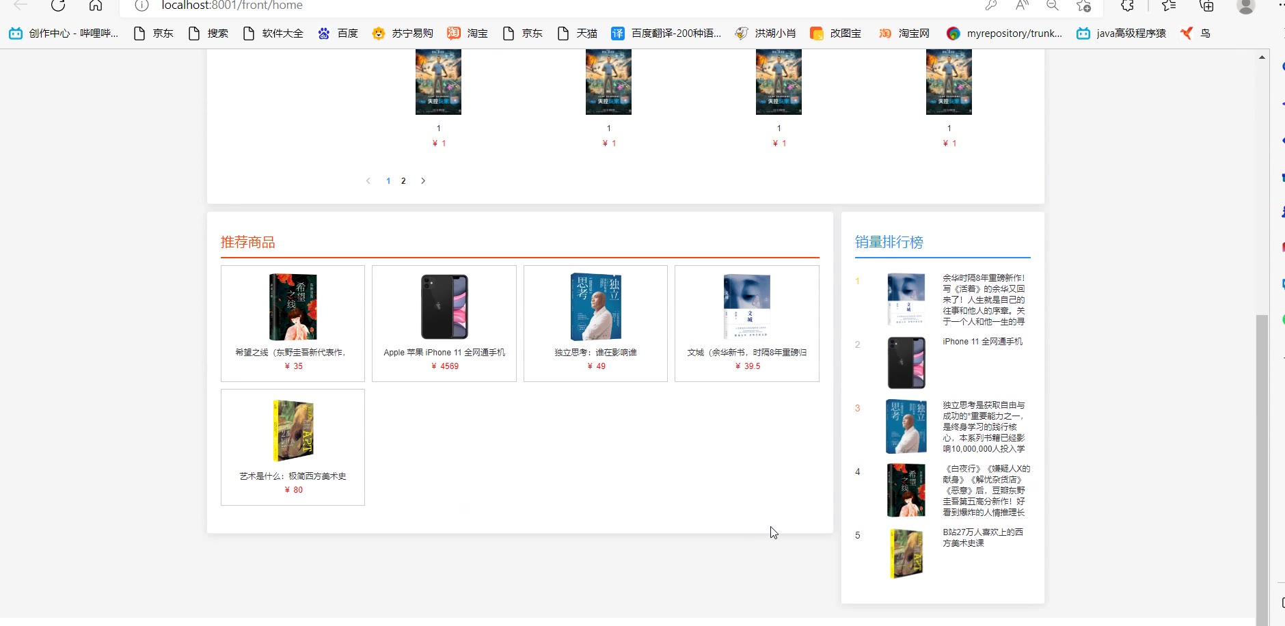Open the 希望之线 recommended book card
Image resolution: width=1285 pixels, height=626 pixels.
tap(293, 323)
